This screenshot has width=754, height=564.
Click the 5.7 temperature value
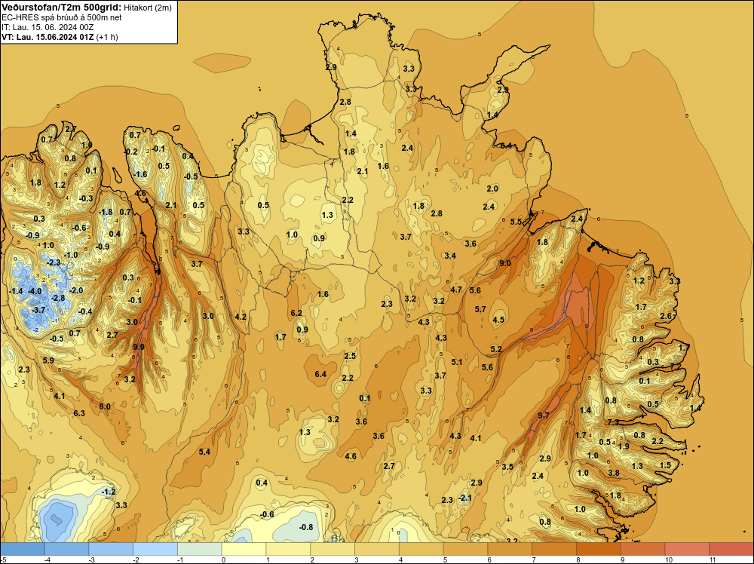pyautogui.click(x=480, y=309)
